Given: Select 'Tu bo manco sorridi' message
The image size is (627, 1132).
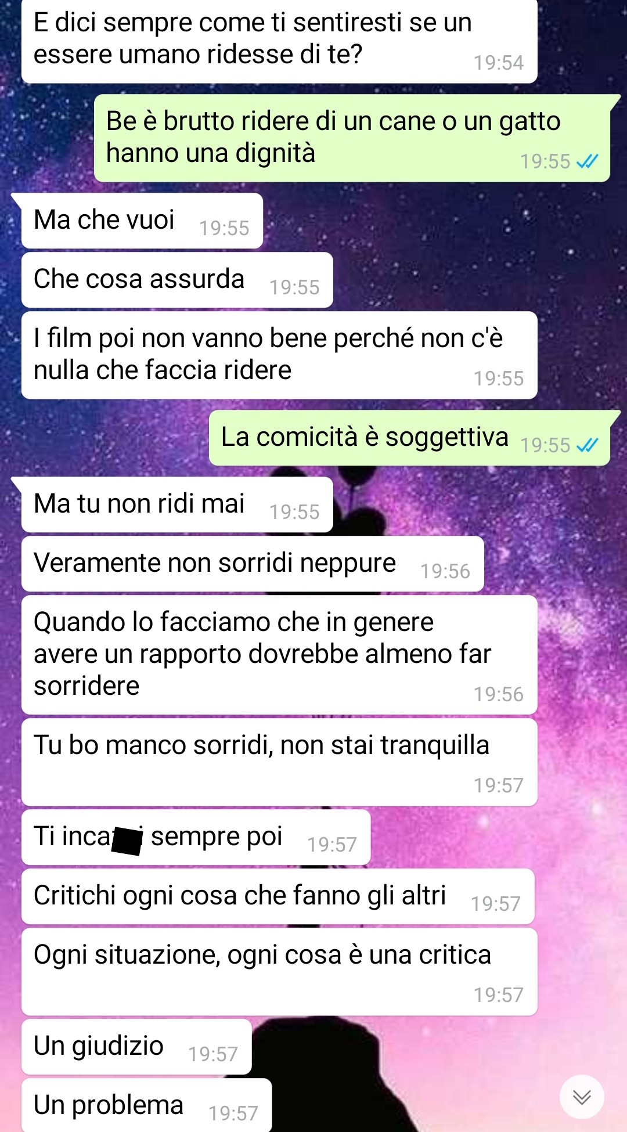Looking at the screenshot, I should click(279, 762).
